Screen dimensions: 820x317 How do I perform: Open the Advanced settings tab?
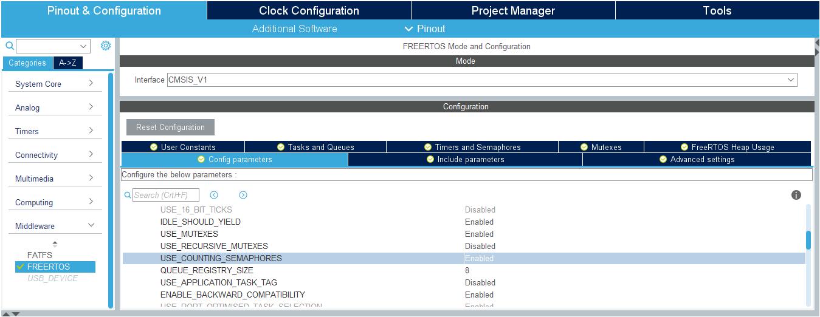pos(697,159)
